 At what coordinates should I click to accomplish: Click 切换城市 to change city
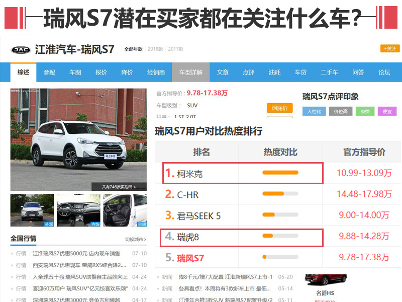pyautogui.click(x=136, y=240)
